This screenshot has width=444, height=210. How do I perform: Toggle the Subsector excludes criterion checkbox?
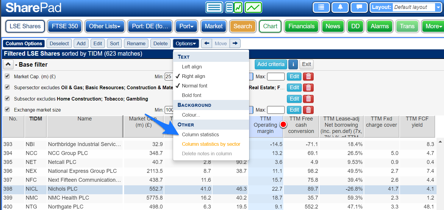point(7,98)
